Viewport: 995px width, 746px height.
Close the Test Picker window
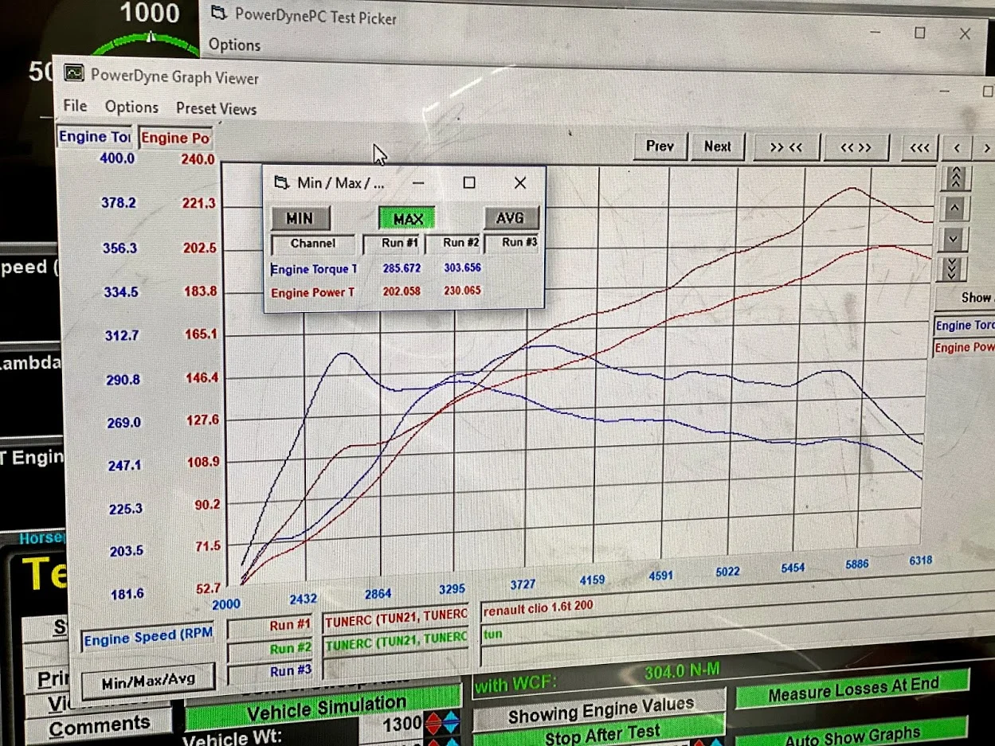(x=965, y=34)
